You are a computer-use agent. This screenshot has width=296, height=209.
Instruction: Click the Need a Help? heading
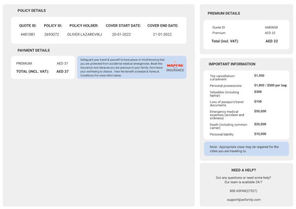[x=243, y=170]
